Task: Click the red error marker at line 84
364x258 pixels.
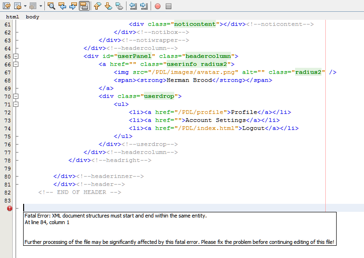Action: 9,208
